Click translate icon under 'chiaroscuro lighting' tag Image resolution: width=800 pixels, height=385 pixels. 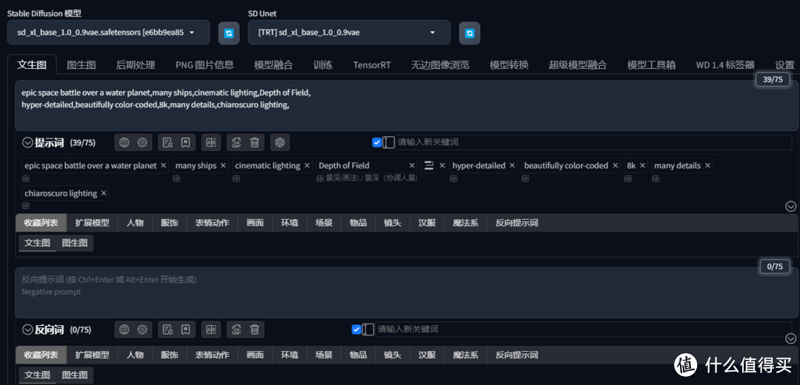point(25,206)
